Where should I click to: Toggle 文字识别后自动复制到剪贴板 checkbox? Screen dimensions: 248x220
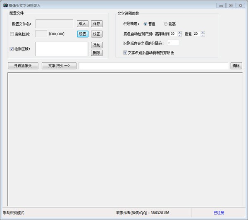126,53
